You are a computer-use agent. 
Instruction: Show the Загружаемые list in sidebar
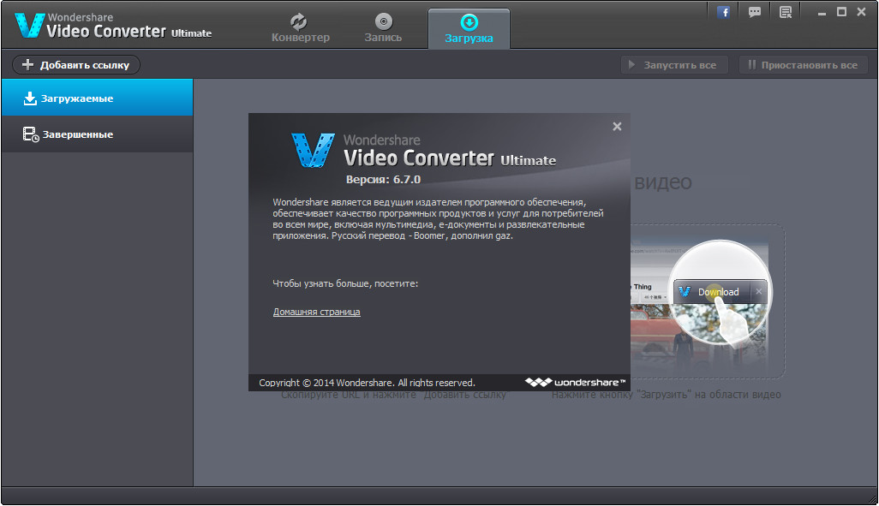pyautogui.click(x=97, y=98)
